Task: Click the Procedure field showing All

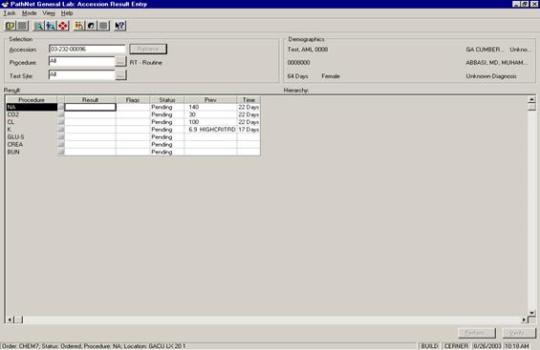Action: tap(81, 62)
